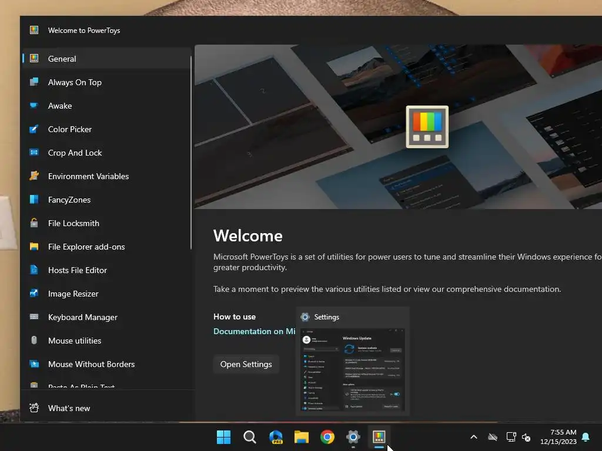Click the muted volume tray icon
The width and height of the screenshot is (602, 451).
pyautogui.click(x=526, y=437)
